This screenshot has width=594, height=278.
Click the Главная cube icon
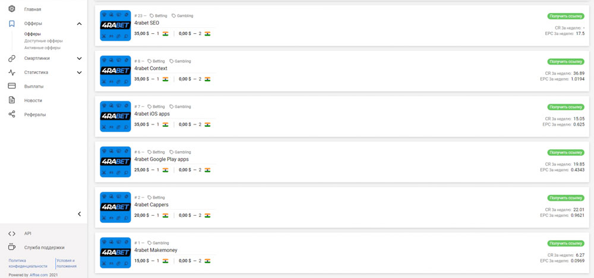(12, 9)
